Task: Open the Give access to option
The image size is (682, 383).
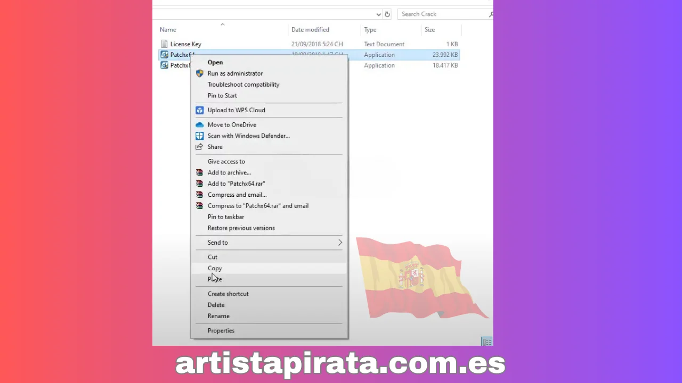Action: [x=226, y=162]
